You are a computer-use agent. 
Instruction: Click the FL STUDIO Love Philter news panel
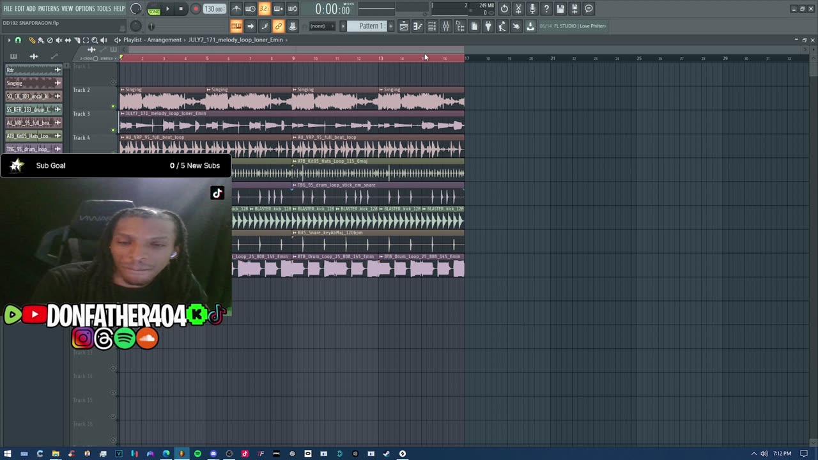(x=573, y=26)
